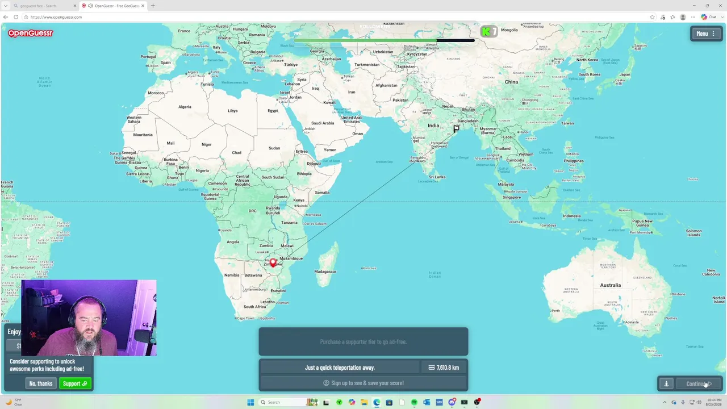Click the red guess pin on Zimbabwe

click(273, 262)
